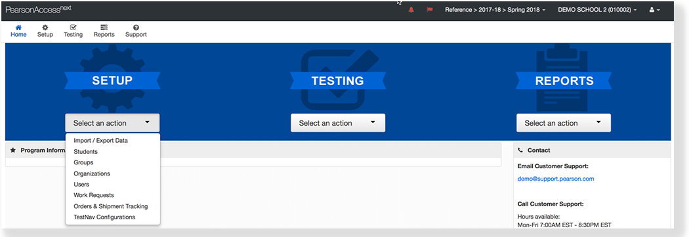
Task: Go to the Home house icon
Action: tap(18, 27)
